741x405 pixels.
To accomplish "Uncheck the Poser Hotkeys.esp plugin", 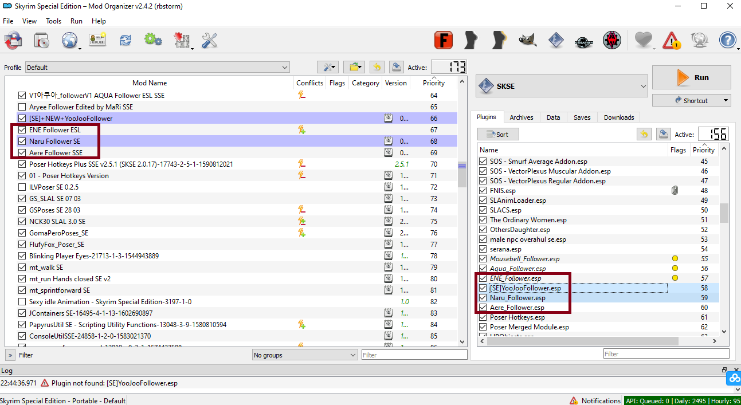I will (x=483, y=317).
